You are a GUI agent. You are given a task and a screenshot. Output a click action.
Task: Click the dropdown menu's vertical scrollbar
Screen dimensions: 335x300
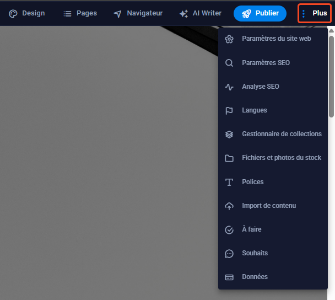coord(331,76)
